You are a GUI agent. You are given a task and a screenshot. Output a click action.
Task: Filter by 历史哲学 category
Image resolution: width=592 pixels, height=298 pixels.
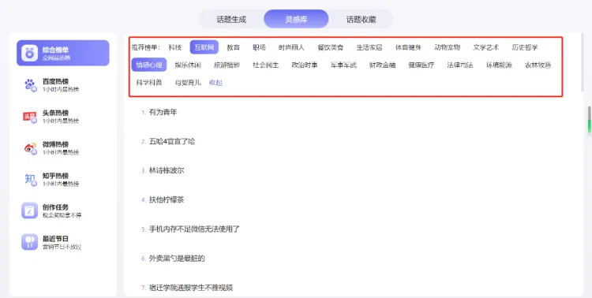pos(525,47)
